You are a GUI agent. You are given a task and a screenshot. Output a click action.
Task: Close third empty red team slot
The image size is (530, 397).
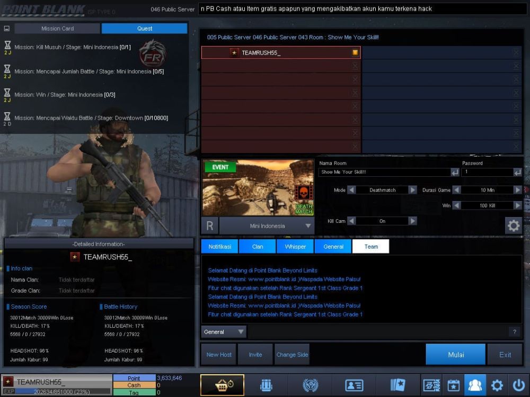click(355, 93)
